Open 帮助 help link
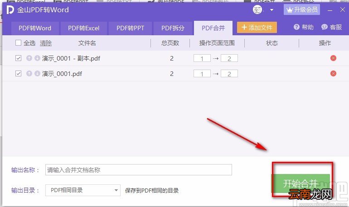Image resolution: width=349 pixels, height=207 pixels. point(304,27)
